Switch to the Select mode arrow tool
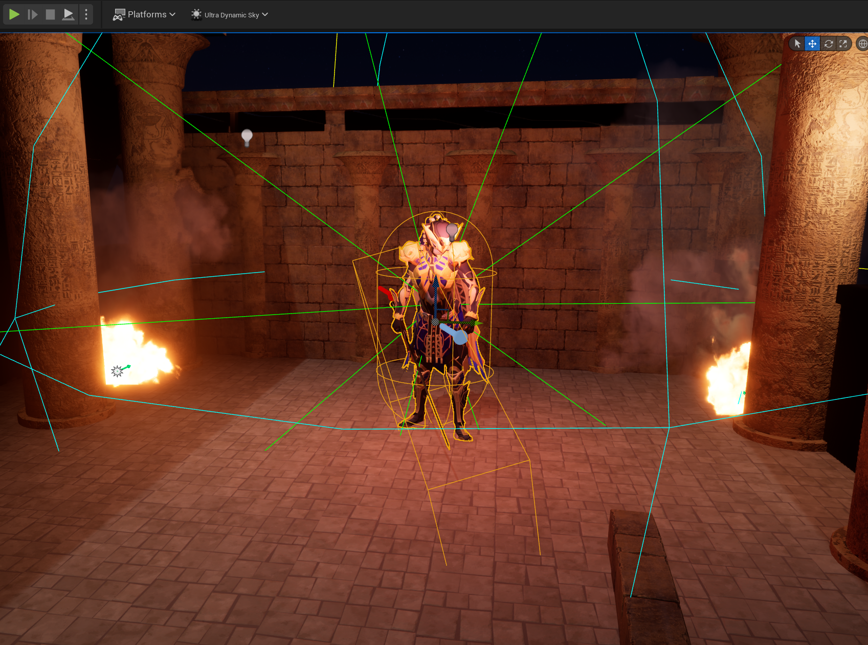The image size is (868, 645). click(x=797, y=44)
